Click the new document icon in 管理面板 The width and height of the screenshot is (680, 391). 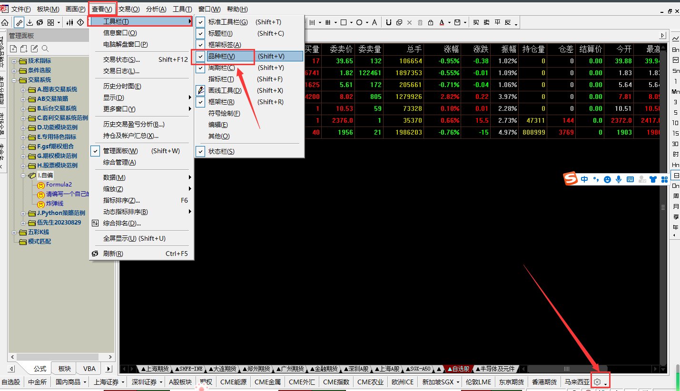pos(13,49)
